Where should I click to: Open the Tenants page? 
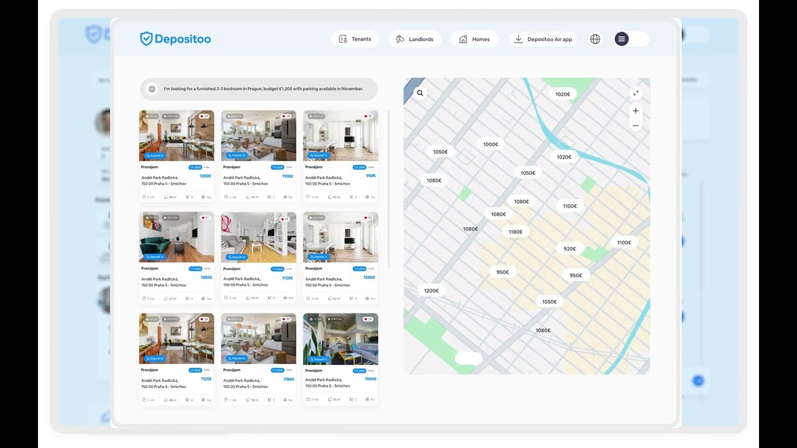355,39
